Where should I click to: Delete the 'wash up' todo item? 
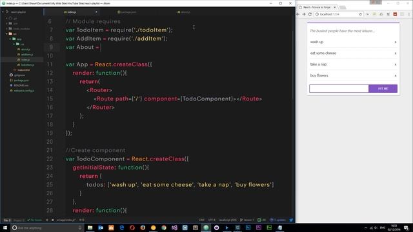click(396, 43)
